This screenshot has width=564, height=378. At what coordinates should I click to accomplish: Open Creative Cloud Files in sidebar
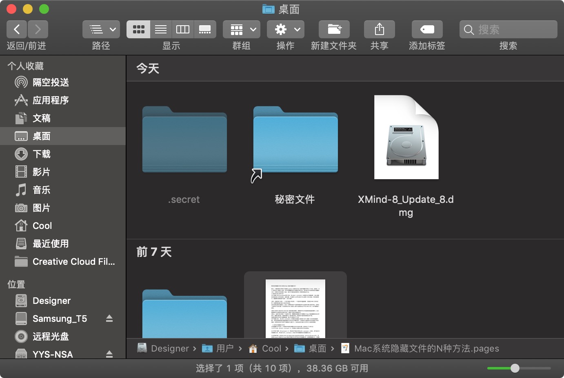pyautogui.click(x=63, y=262)
